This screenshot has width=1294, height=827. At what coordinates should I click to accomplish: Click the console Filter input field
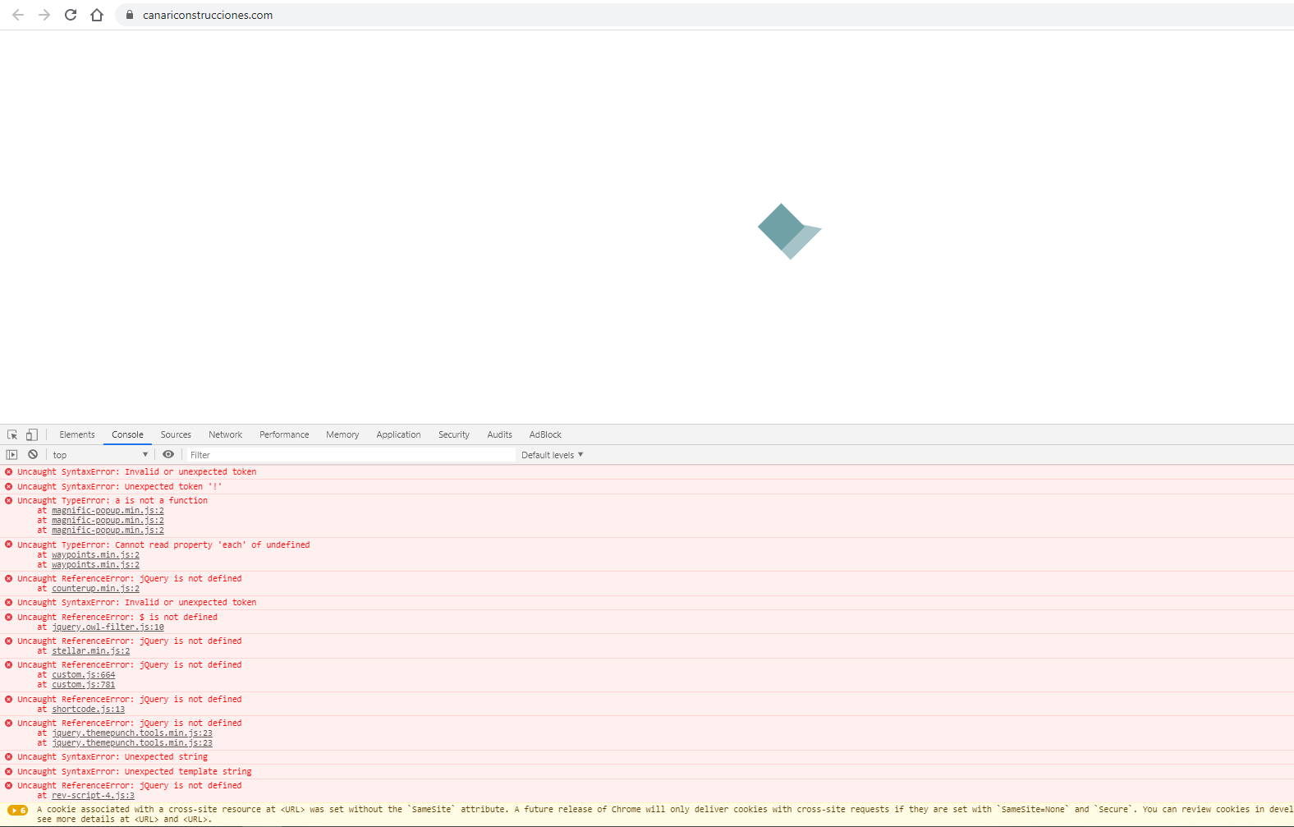pyautogui.click(x=349, y=455)
